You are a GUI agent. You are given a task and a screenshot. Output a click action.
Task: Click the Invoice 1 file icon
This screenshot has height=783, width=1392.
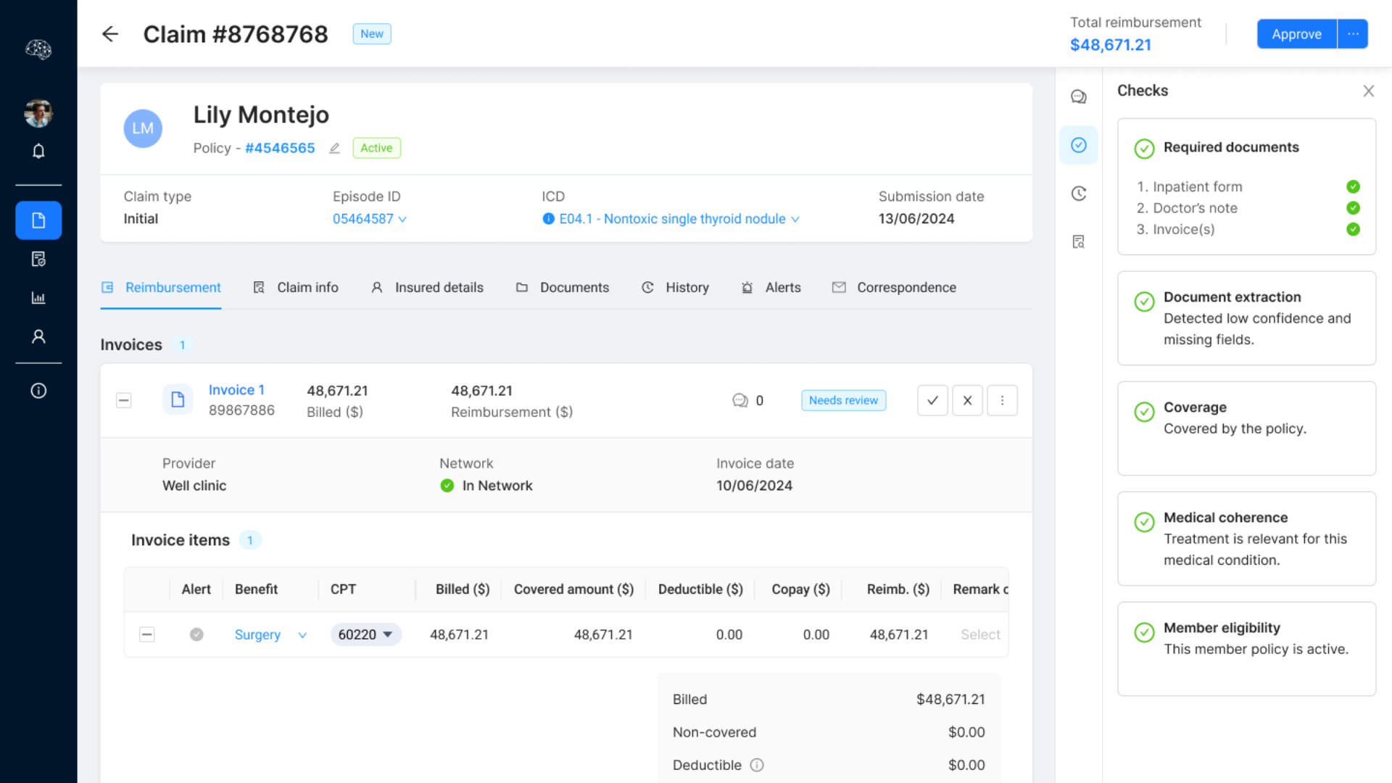click(178, 399)
